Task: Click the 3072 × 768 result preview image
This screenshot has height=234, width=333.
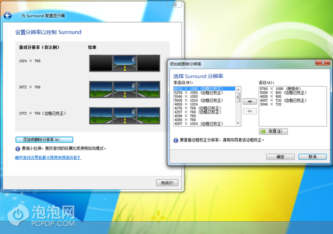Action: point(125,90)
